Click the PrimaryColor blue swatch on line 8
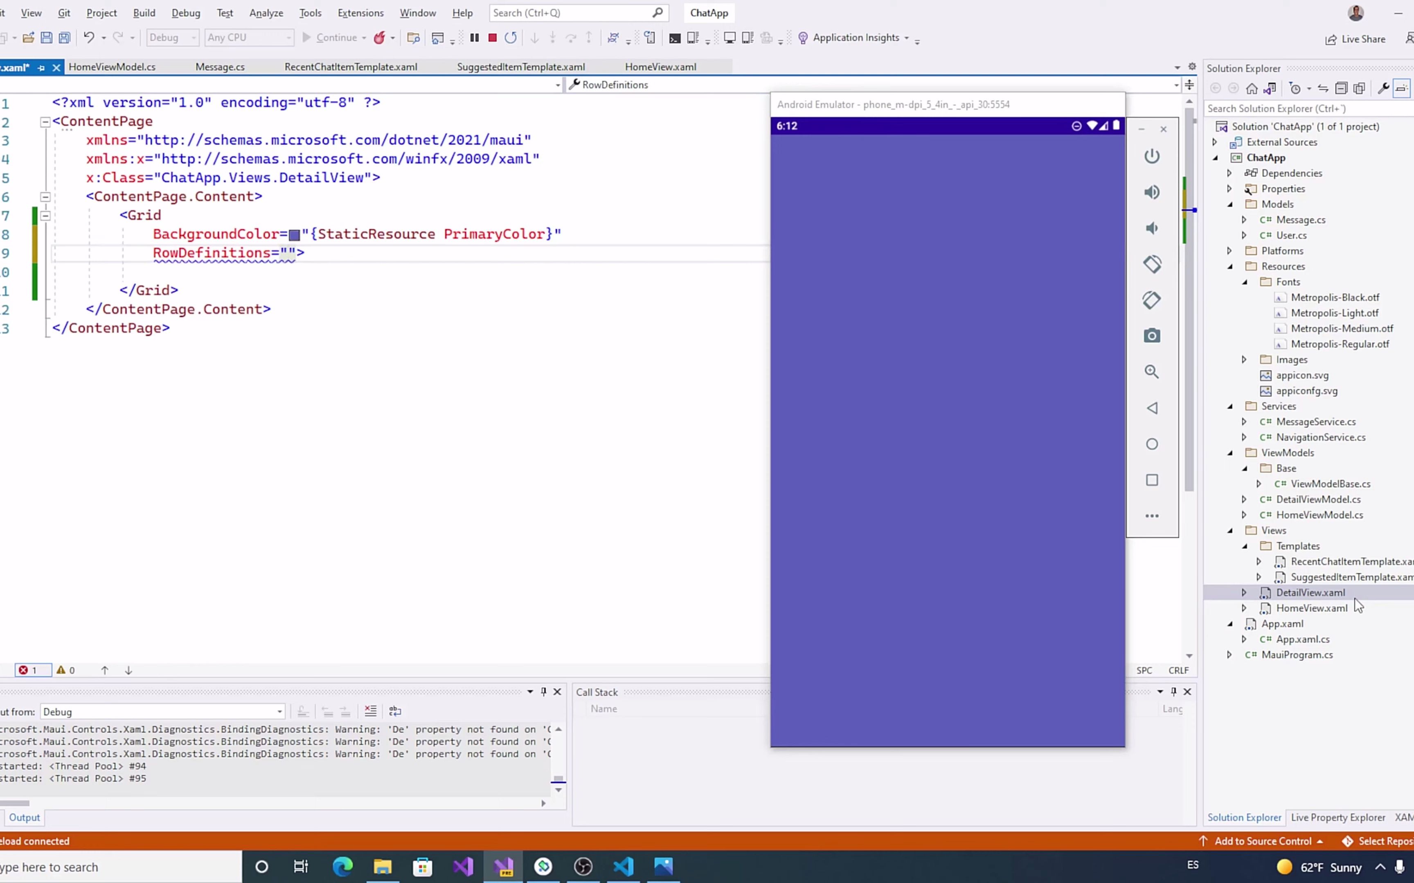1414x883 pixels. coord(294,233)
